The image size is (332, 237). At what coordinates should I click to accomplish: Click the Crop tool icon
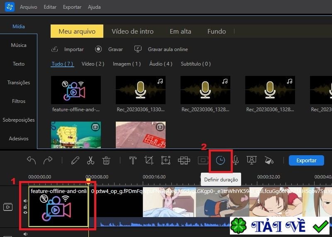149,160
